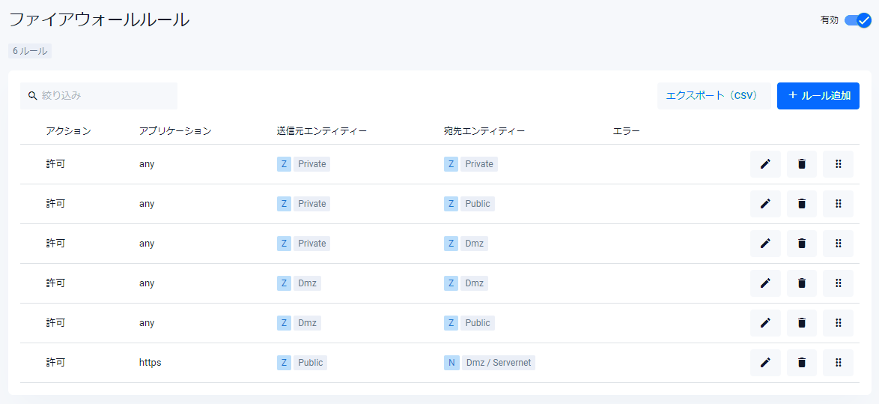
Task: Delete the https rule to Dmz / Servernet
Action: pos(802,363)
